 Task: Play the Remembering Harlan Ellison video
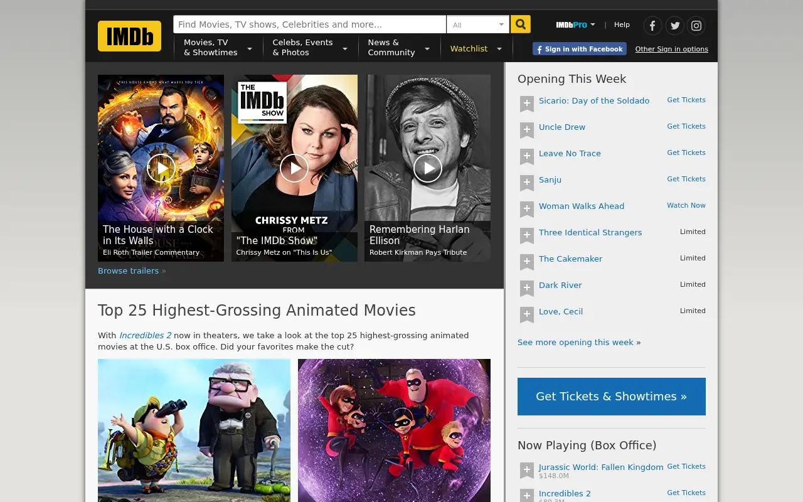(428, 168)
